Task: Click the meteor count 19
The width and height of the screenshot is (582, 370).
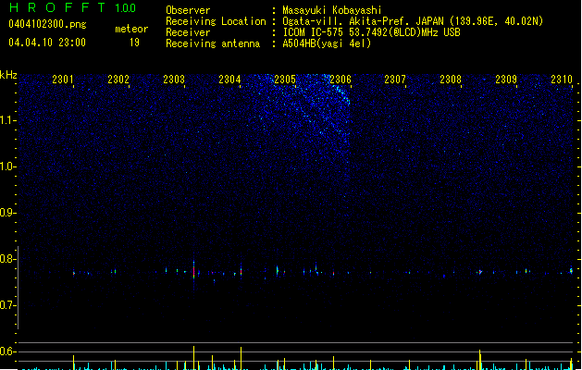Action: click(x=134, y=43)
